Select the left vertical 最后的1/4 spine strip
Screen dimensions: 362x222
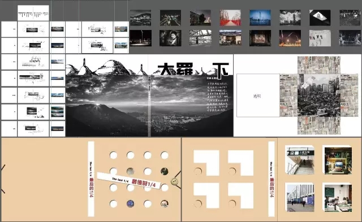tap(91, 179)
